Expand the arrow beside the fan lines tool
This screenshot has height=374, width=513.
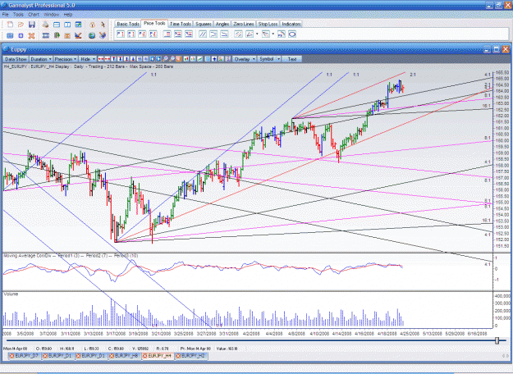click(273, 34)
